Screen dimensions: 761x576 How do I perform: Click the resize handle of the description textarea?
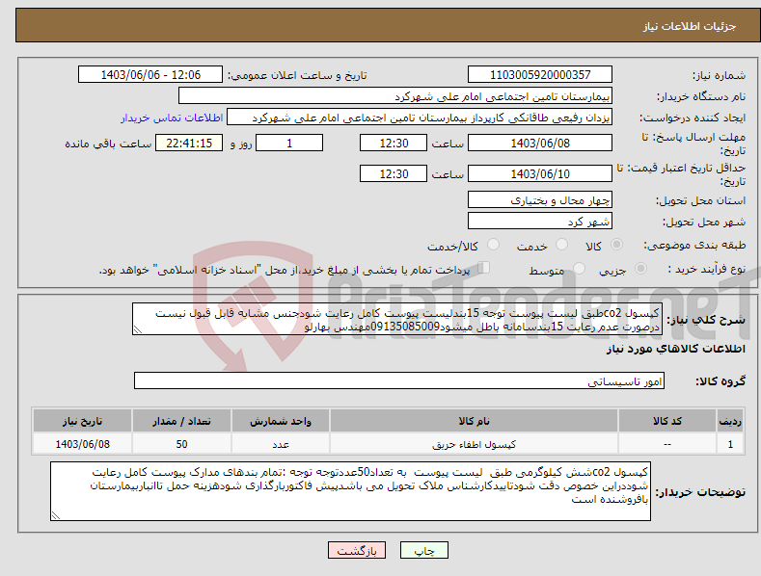coord(137,330)
